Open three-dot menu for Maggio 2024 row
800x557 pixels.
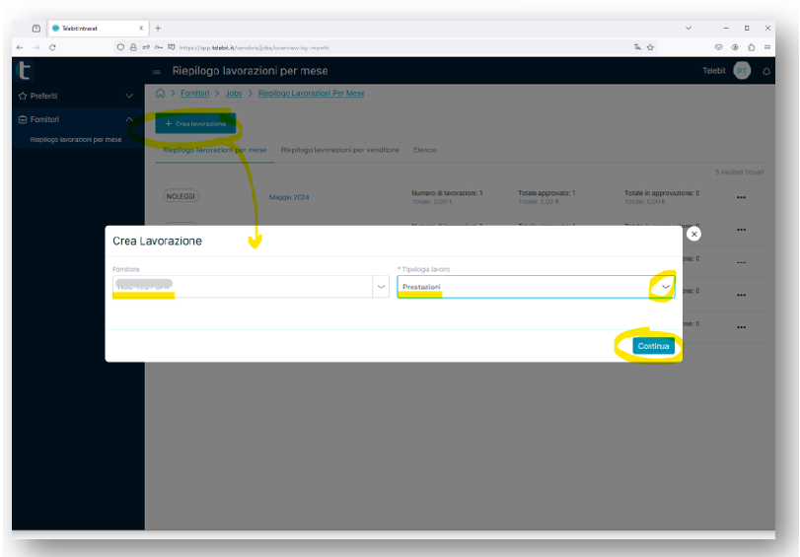pos(741,197)
